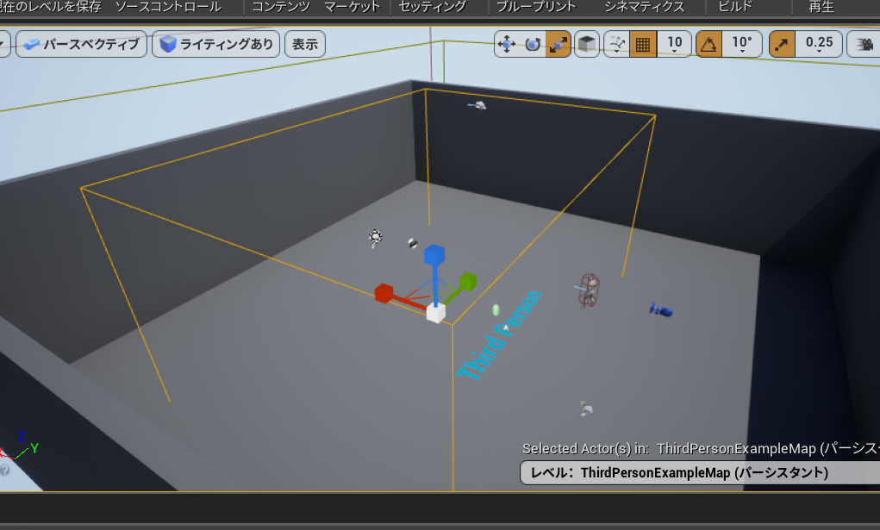Image resolution: width=880 pixels, height=530 pixels.
Task: Toggle rotation angle snapping
Action: tap(708, 44)
